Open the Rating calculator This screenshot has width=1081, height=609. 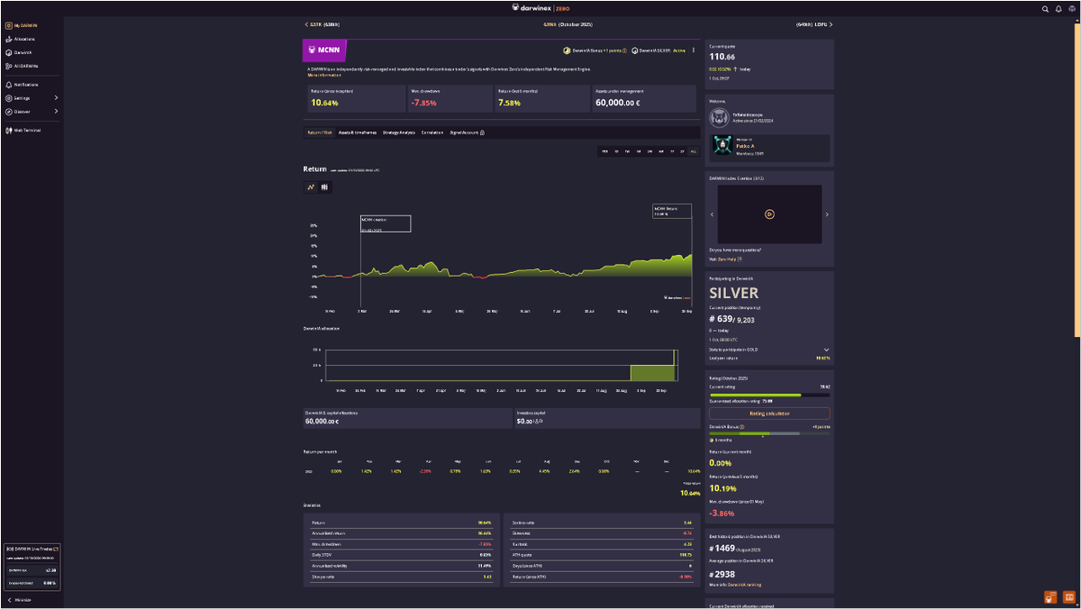point(769,414)
